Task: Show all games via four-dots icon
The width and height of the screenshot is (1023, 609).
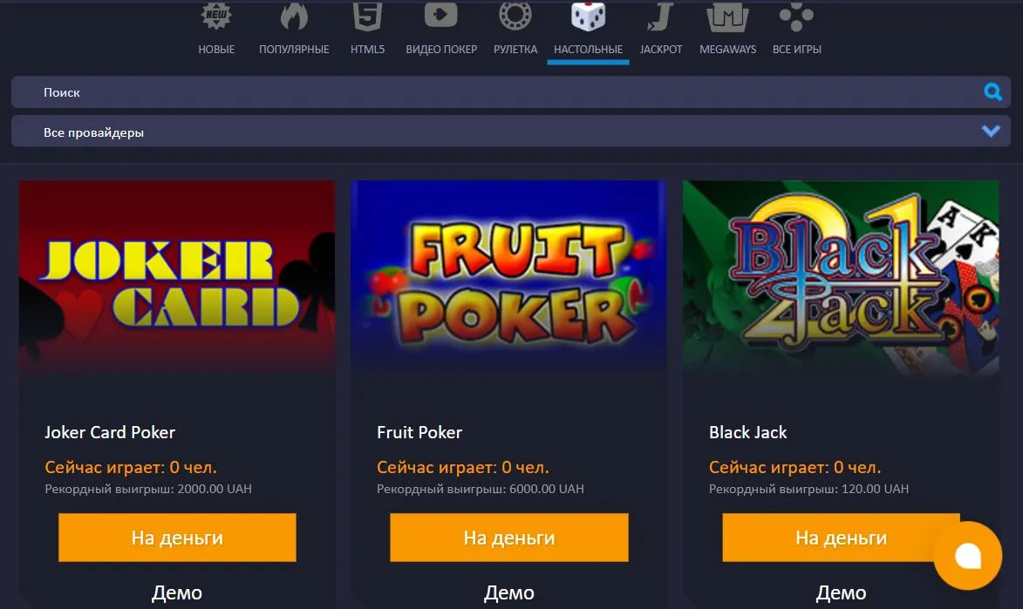Action: pyautogui.click(x=796, y=16)
